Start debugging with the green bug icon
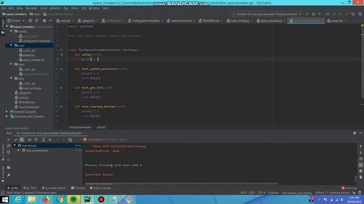Viewport: 364px width, 204px height. (x=313, y=14)
